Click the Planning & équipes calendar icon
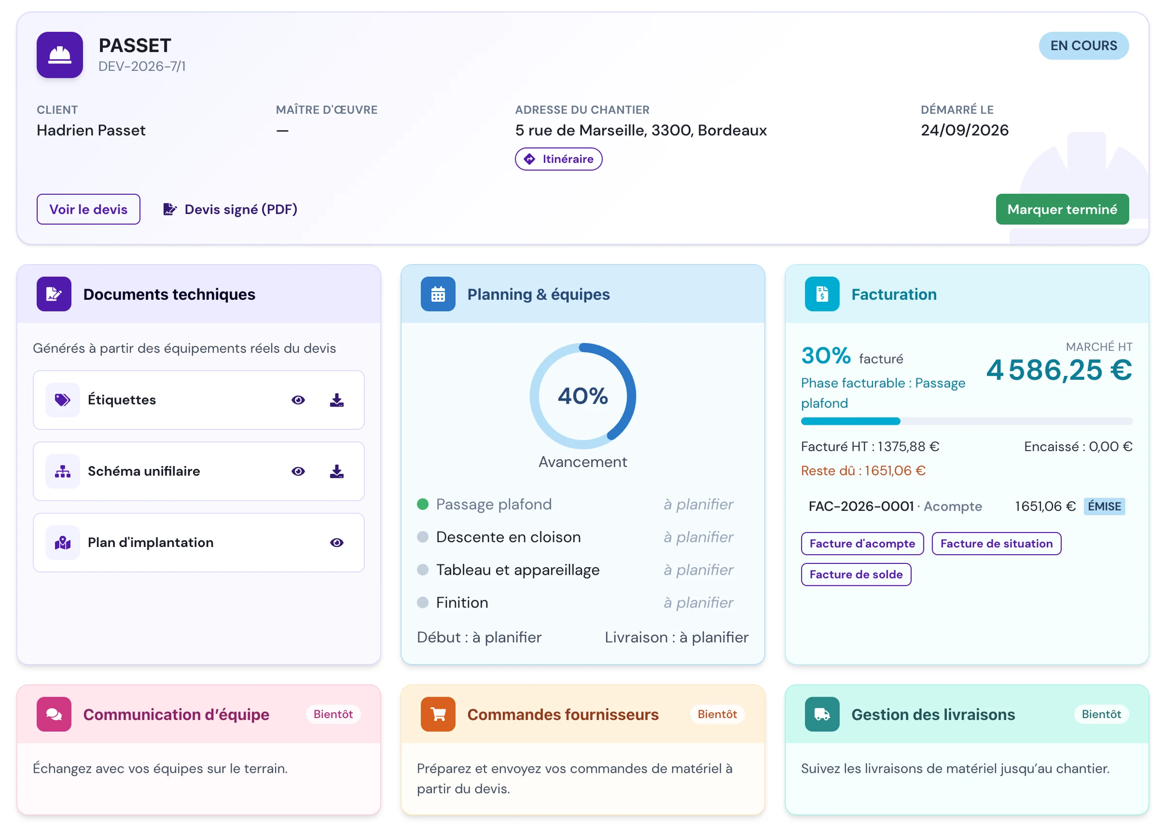Image resolution: width=1164 pixels, height=827 pixels. coord(438,294)
